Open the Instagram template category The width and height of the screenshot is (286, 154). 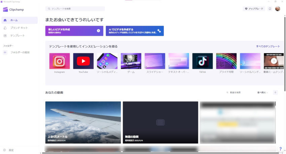point(60,61)
